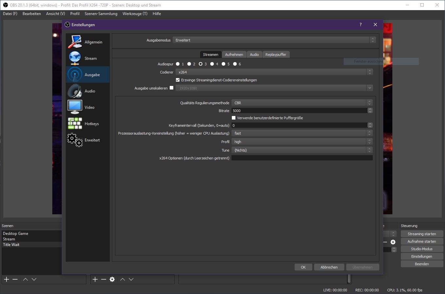
Task: Click Streaming starten button
Action: click(422, 234)
